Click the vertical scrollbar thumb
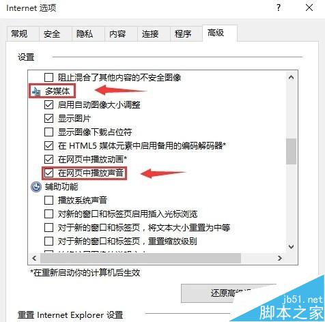The image size is (325, 322). 291,151
